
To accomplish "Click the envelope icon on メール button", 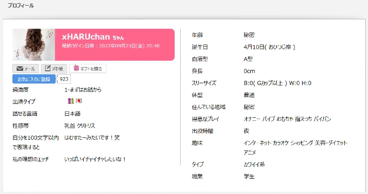I will click(x=20, y=68).
